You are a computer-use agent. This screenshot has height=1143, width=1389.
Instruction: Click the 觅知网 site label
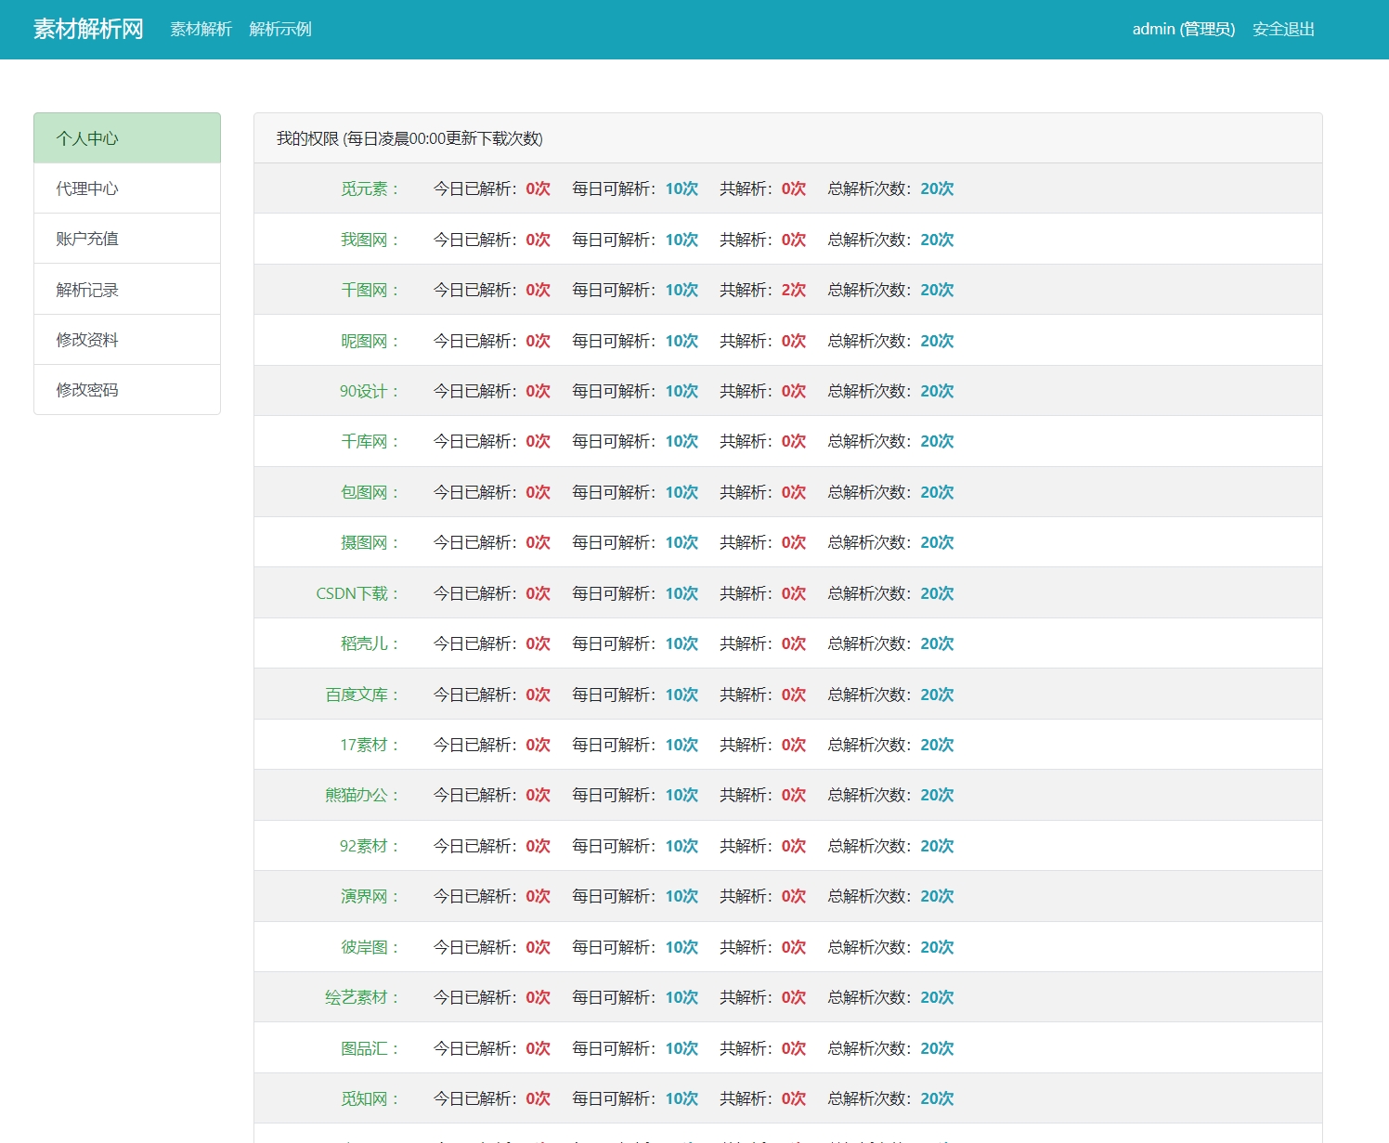370,1098
